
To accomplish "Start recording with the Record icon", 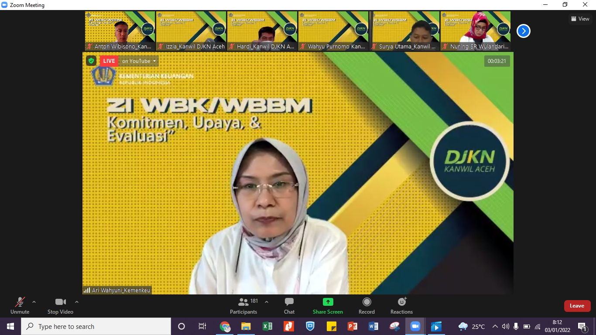I will 367,302.
